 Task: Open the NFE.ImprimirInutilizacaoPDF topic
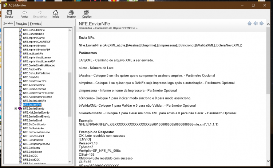tap(39, 61)
